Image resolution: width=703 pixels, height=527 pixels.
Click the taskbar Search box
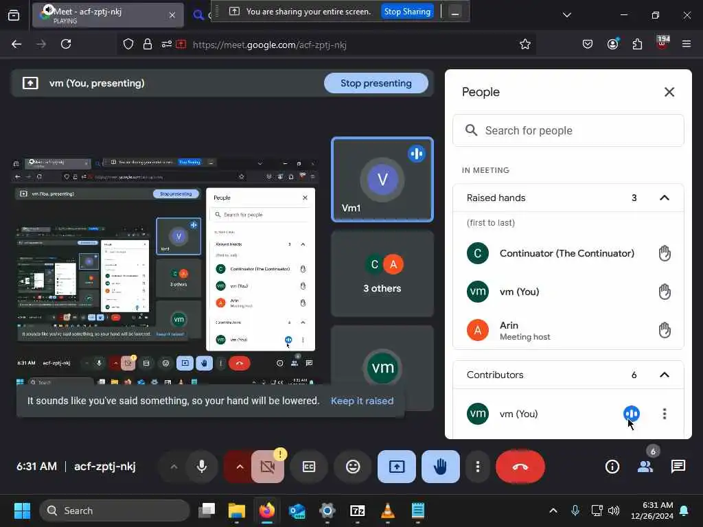click(x=115, y=511)
